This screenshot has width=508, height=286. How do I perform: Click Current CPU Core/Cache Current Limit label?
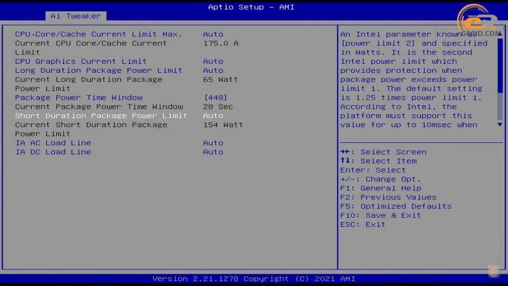(x=91, y=47)
